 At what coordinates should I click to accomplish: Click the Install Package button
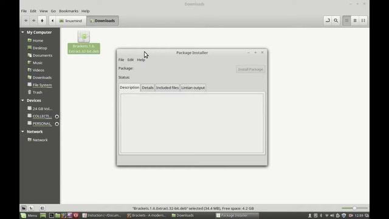tap(250, 69)
